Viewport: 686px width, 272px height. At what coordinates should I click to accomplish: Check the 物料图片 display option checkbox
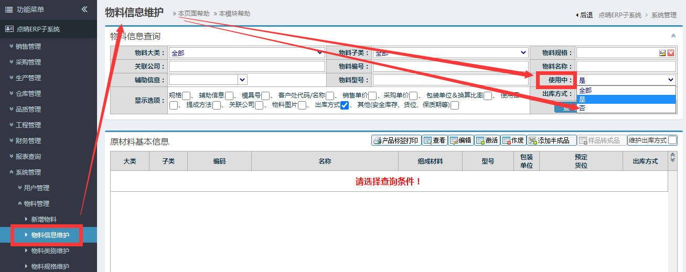(x=302, y=105)
